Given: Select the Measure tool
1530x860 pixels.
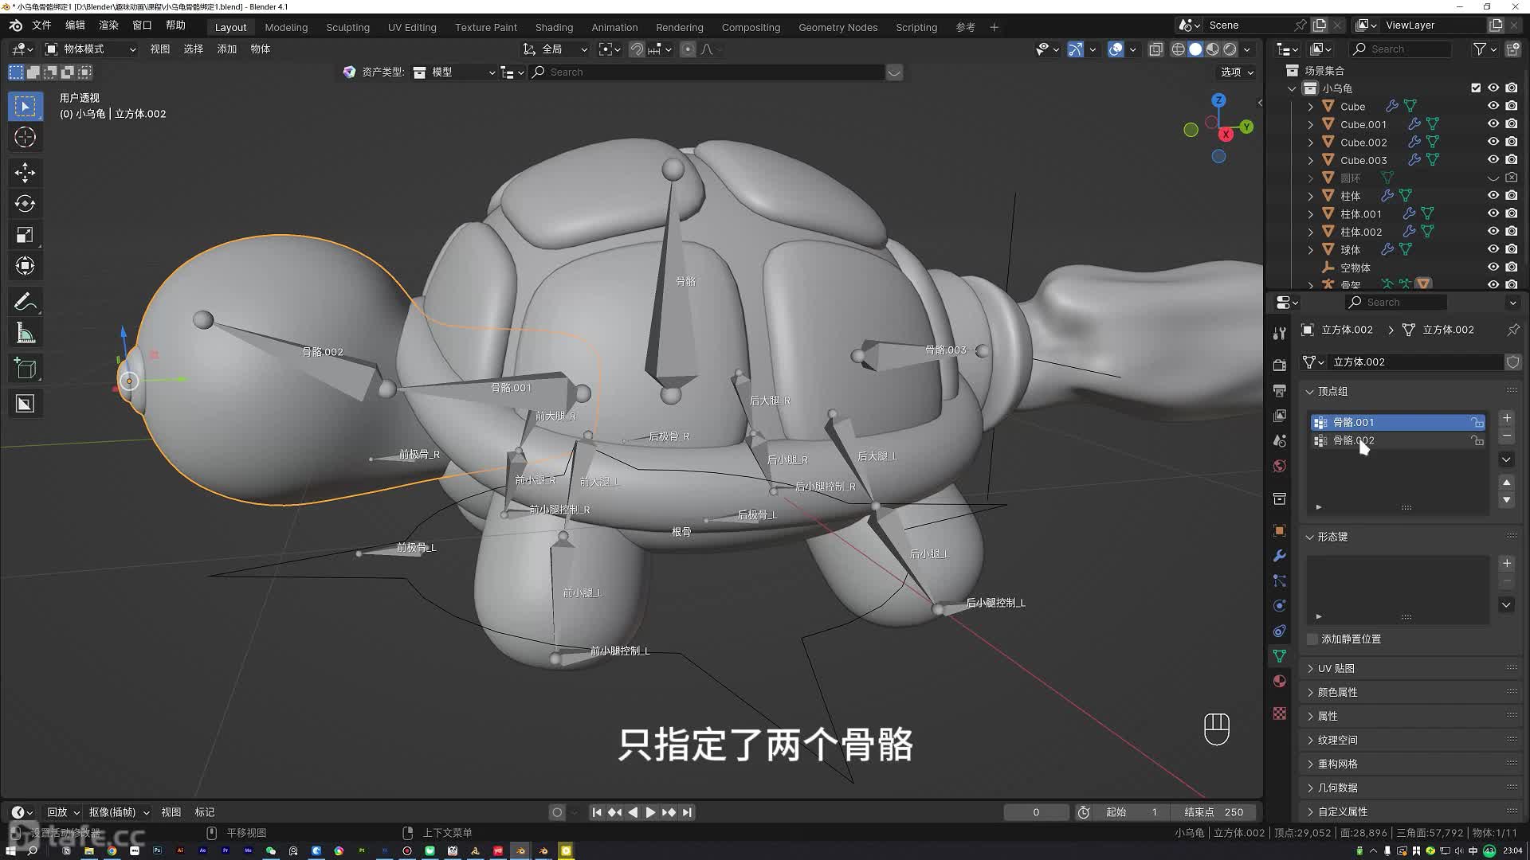Looking at the screenshot, I should (x=25, y=334).
